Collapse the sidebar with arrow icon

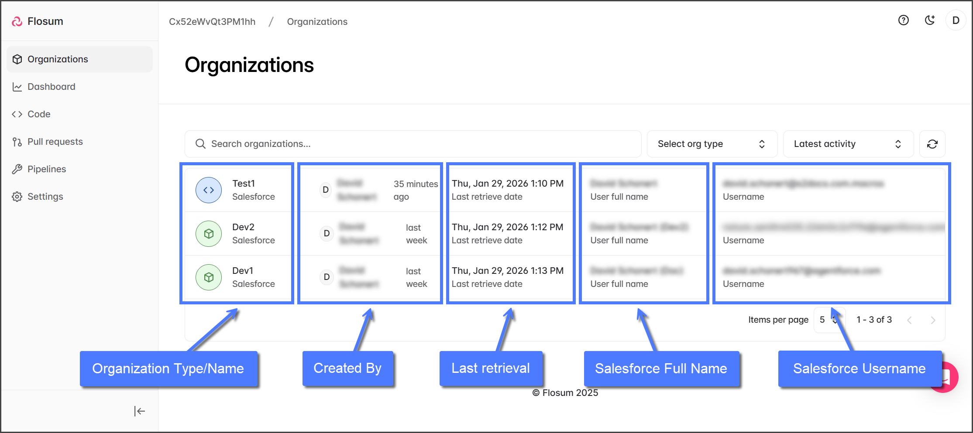139,411
